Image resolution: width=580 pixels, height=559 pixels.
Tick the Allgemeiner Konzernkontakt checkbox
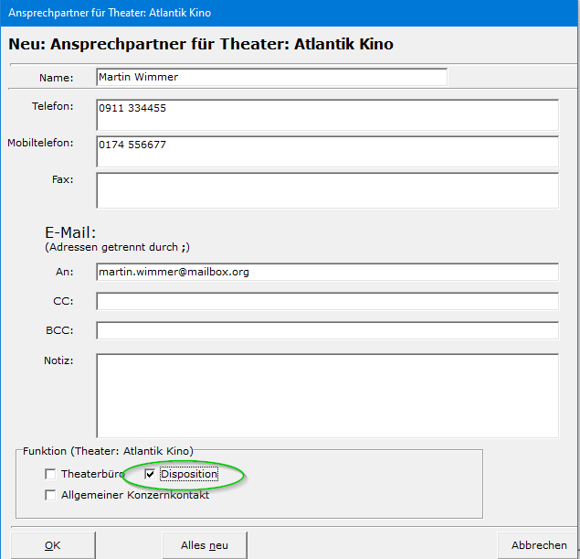click(x=50, y=495)
